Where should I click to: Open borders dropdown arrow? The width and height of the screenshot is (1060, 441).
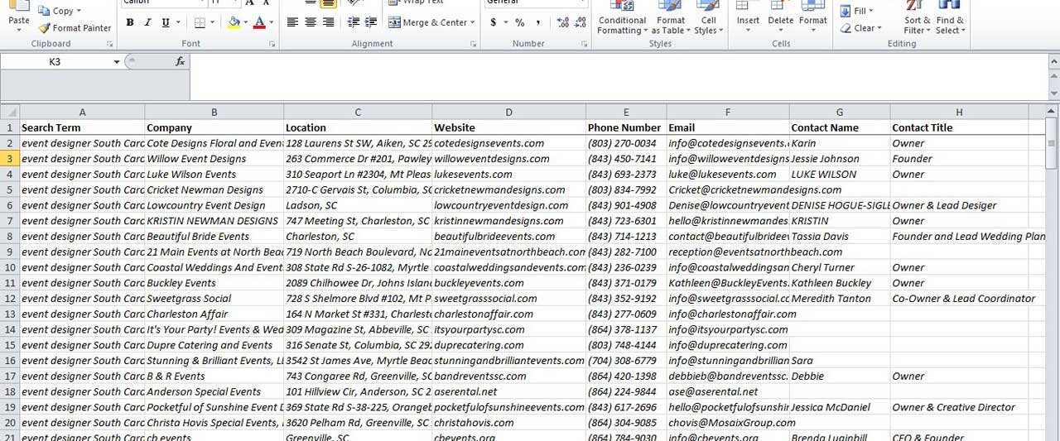pyautogui.click(x=214, y=22)
